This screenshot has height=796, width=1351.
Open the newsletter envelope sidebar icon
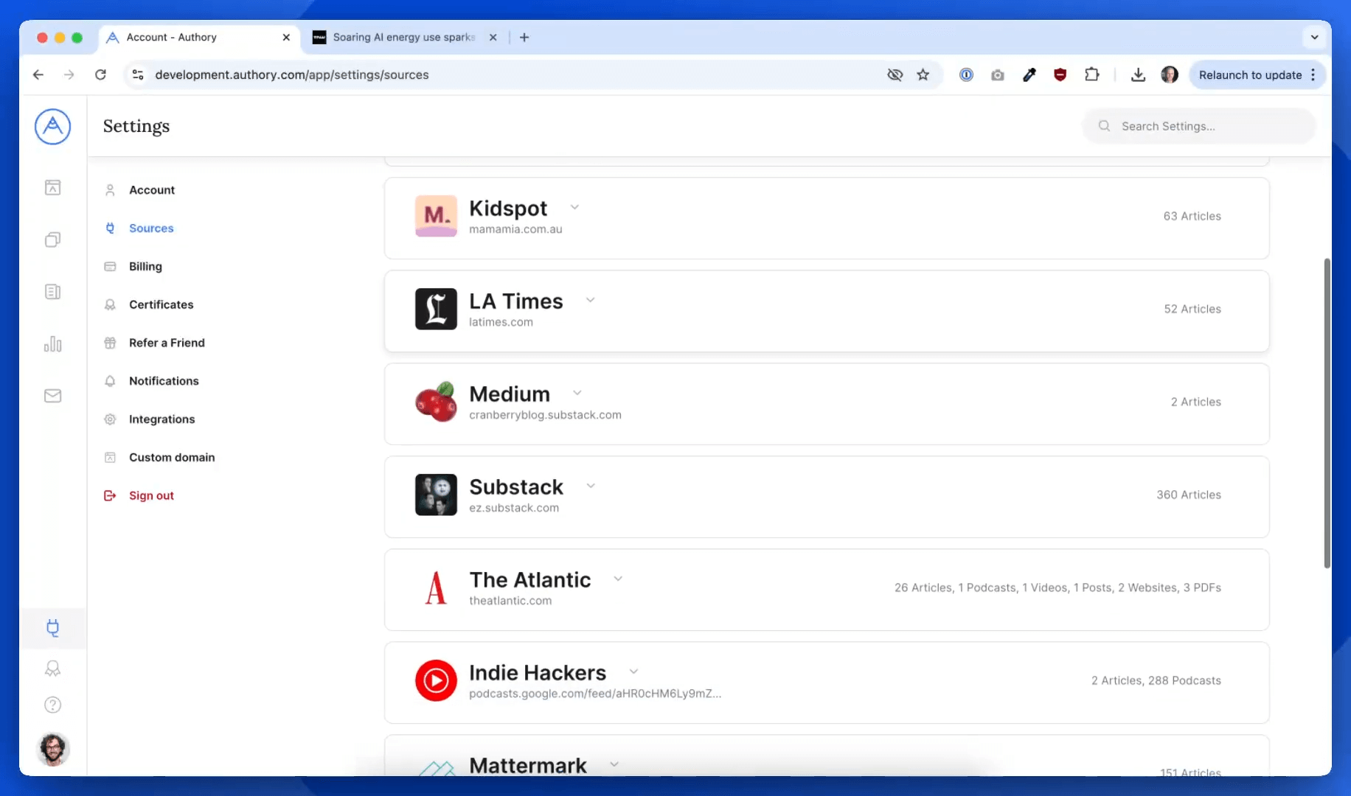pyautogui.click(x=52, y=396)
